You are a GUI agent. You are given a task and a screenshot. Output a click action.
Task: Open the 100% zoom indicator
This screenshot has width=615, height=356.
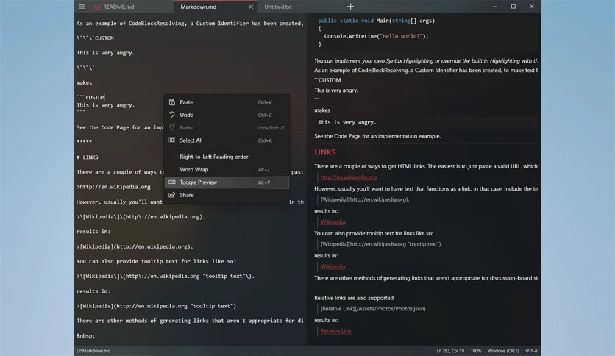[476, 351]
